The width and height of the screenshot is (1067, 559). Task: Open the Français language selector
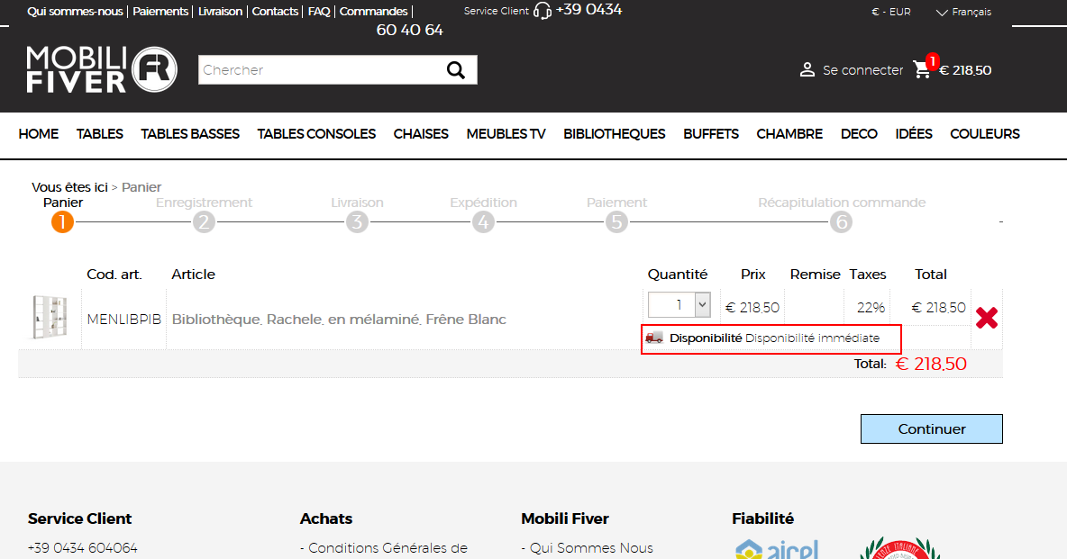[x=963, y=13]
